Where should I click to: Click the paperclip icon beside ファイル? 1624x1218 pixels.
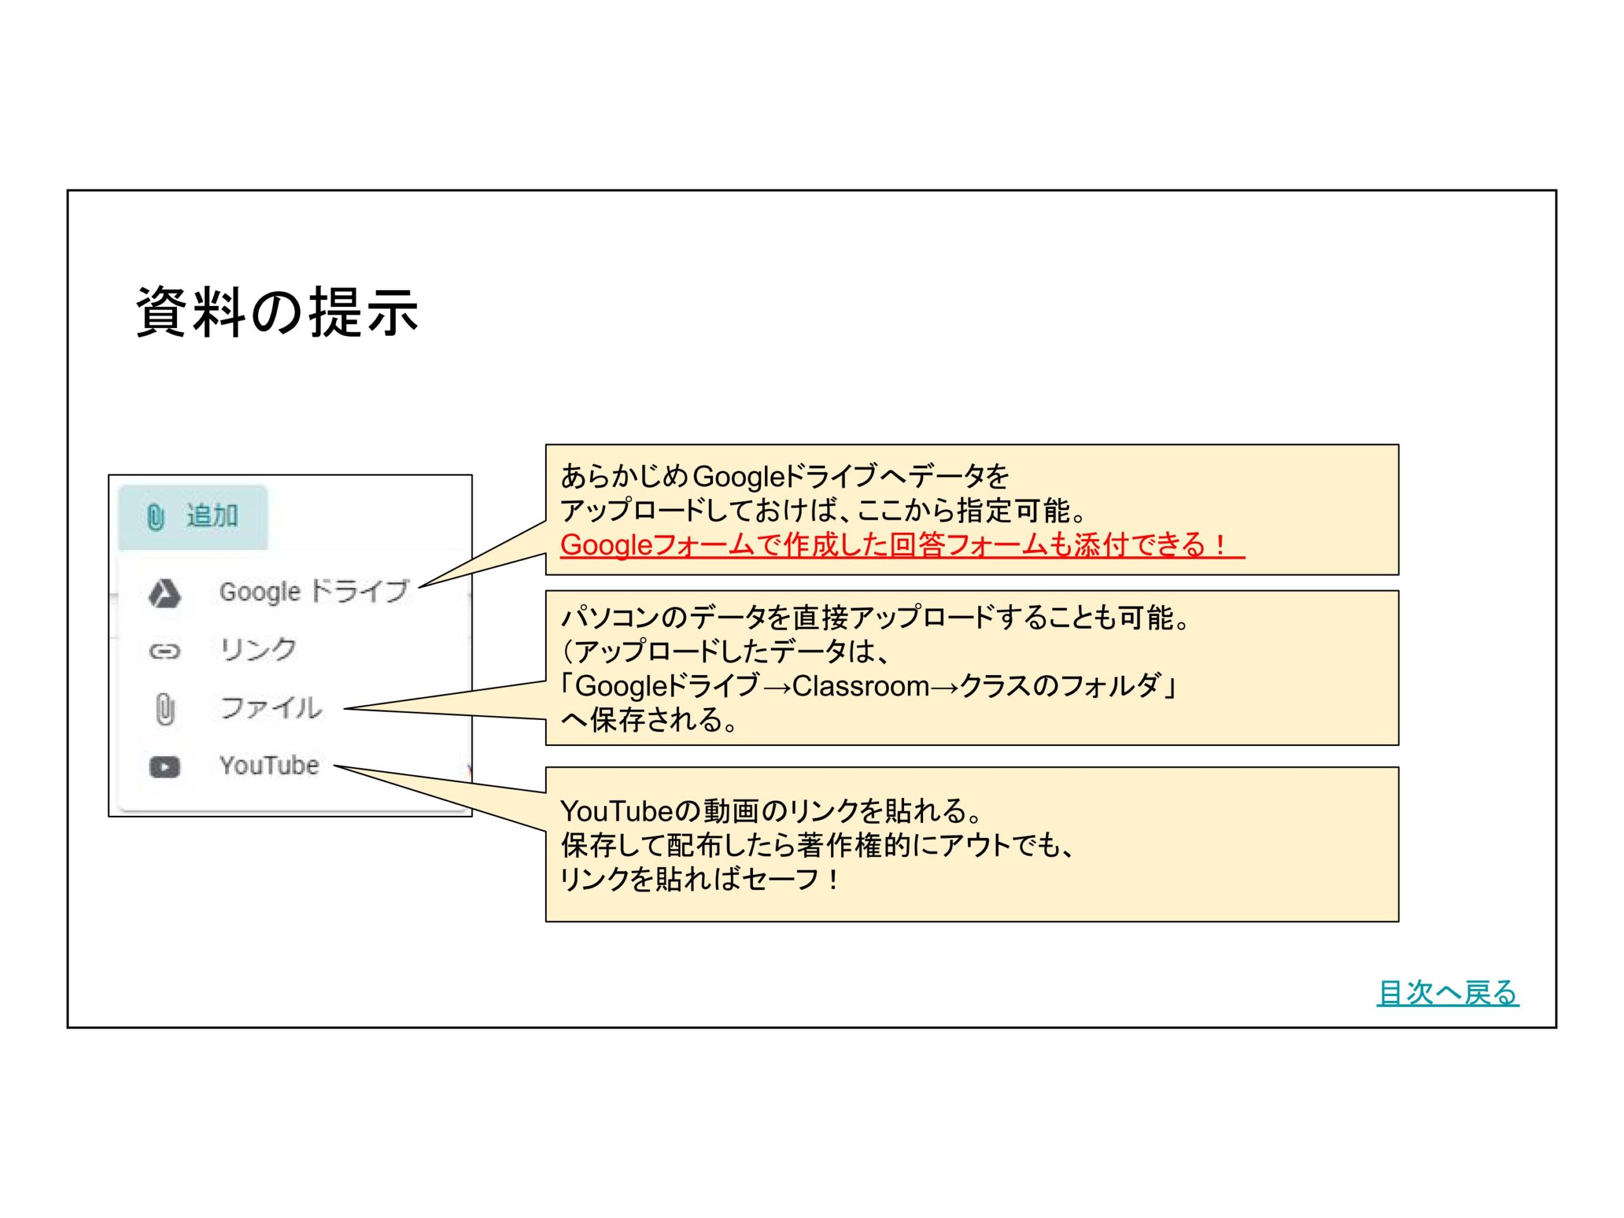click(x=165, y=710)
